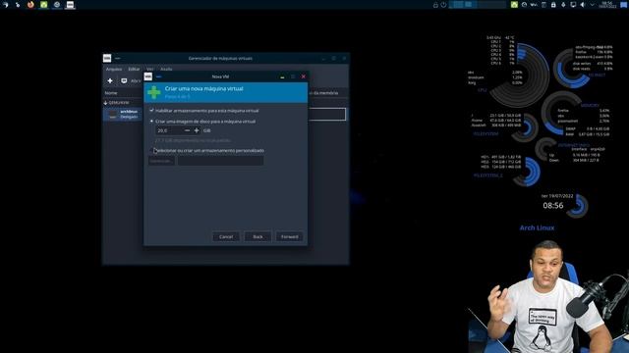The height and width of the screenshot is (353, 629).
Task: Click the keep-above dash button in Nova VM titlebar
Action: [x=159, y=76]
